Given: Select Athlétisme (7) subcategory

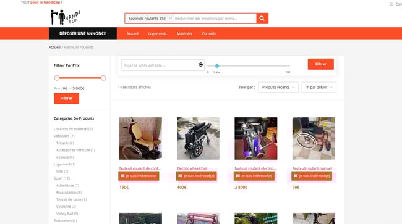Looking at the screenshot, I should pos(67,185).
